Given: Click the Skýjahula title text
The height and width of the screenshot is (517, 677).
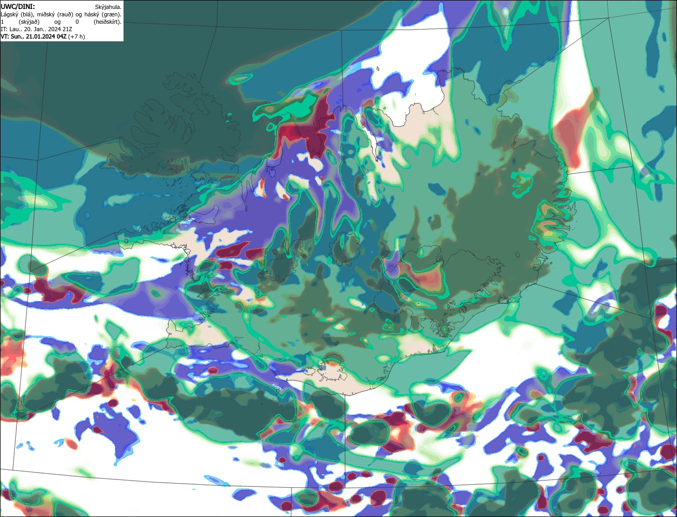Looking at the screenshot, I should (108, 7).
